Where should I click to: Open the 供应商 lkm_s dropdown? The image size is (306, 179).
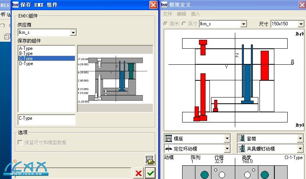click(73, 32)
